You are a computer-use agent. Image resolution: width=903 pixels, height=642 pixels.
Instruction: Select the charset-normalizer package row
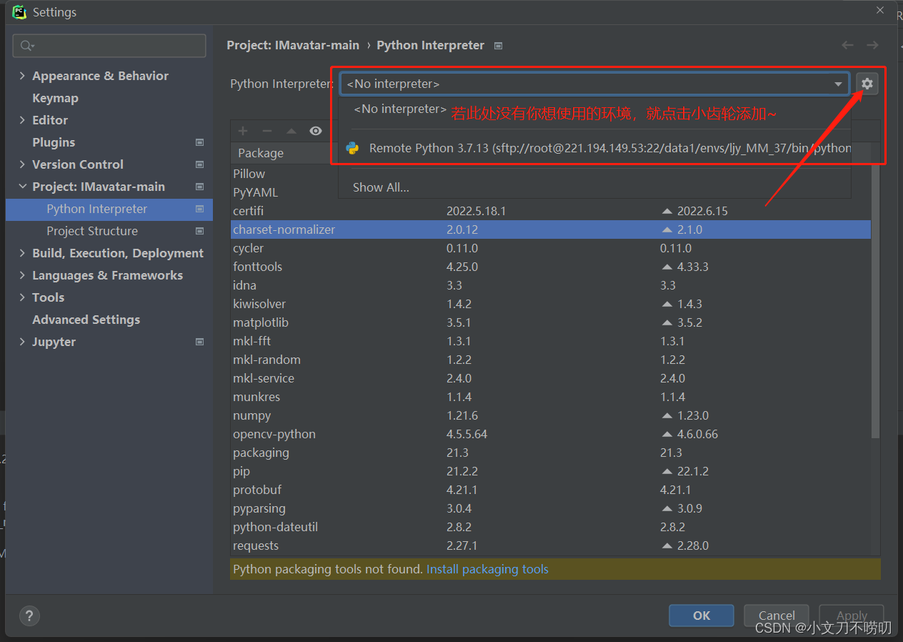pyautogui.click(x=551, y=229)
